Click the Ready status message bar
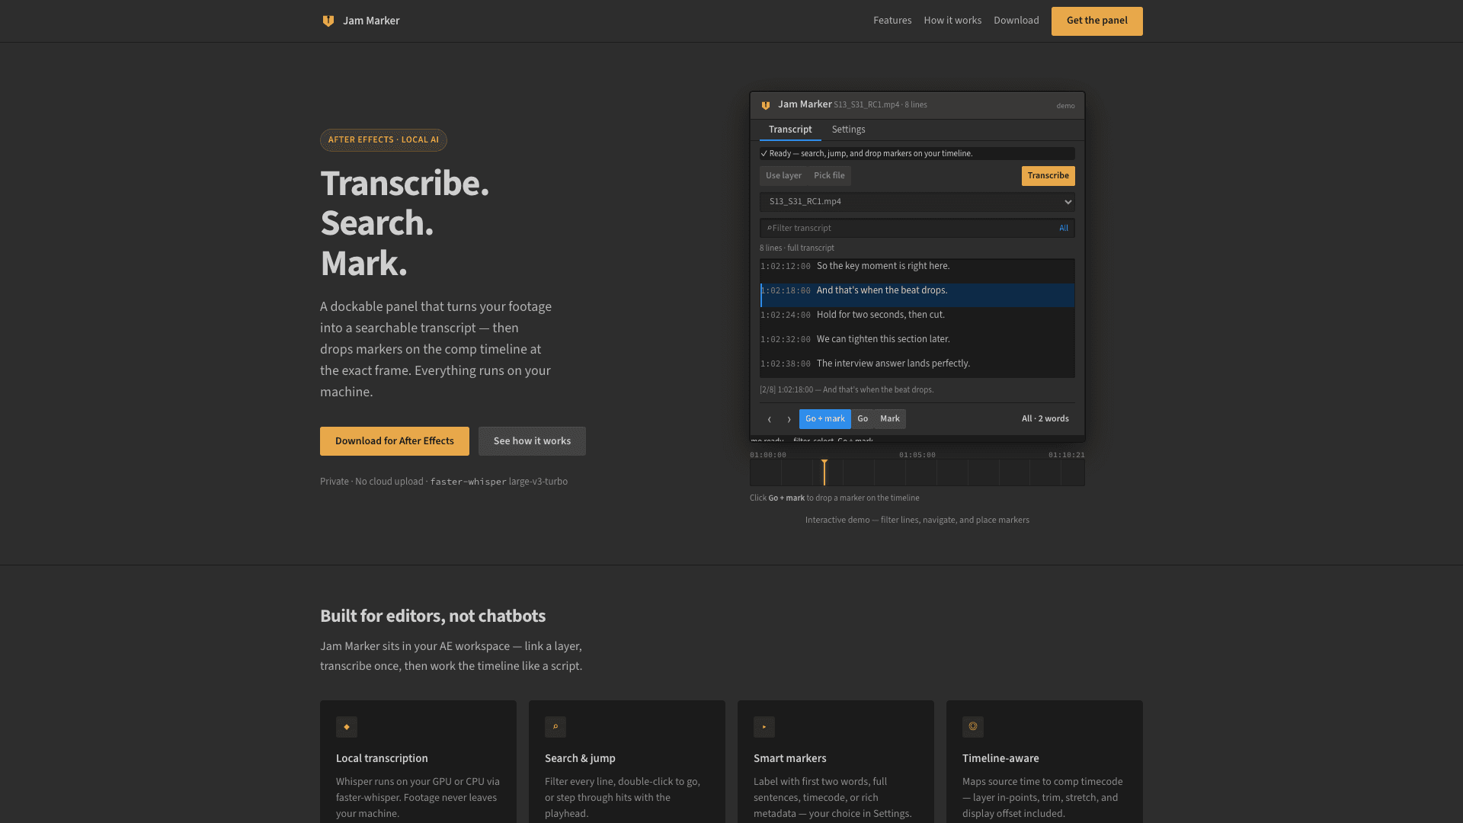The height and width of the screenshot is (823, 1463). [x=917, y=154]
